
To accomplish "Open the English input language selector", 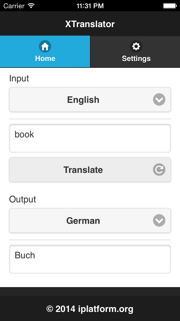I will click(83, 100).
